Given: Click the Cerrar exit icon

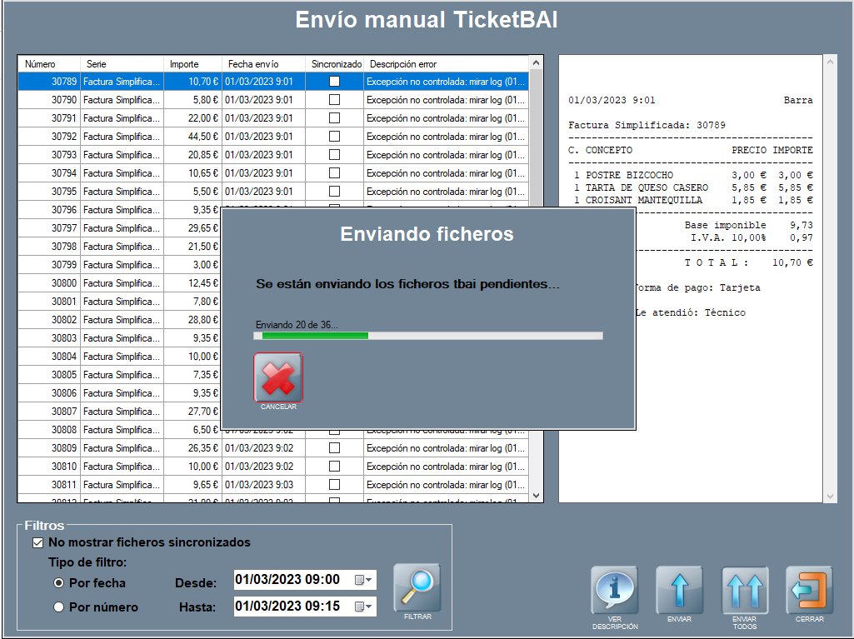Looking at the screenshot, I should click(809, 590).
